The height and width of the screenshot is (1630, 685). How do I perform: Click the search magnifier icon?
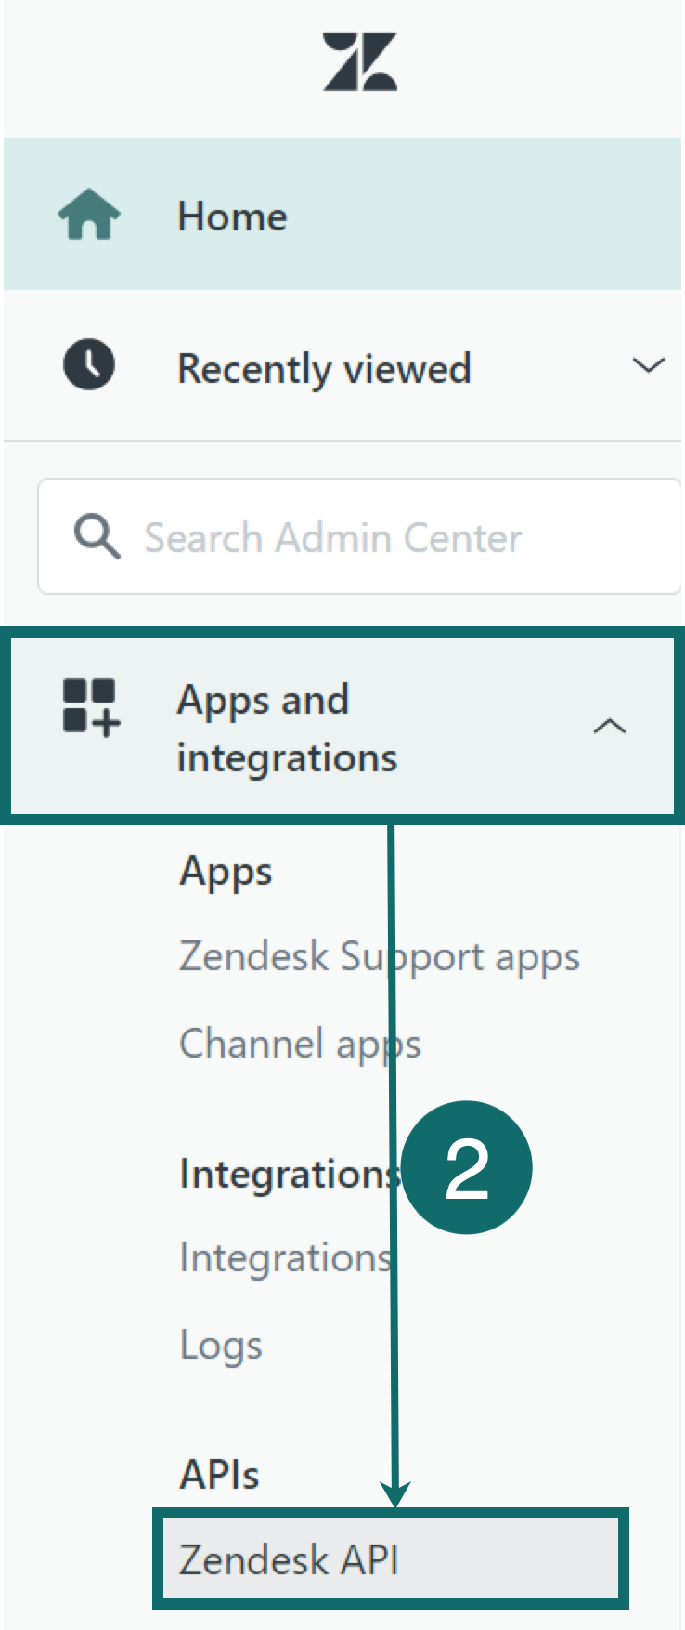[97, 537]
